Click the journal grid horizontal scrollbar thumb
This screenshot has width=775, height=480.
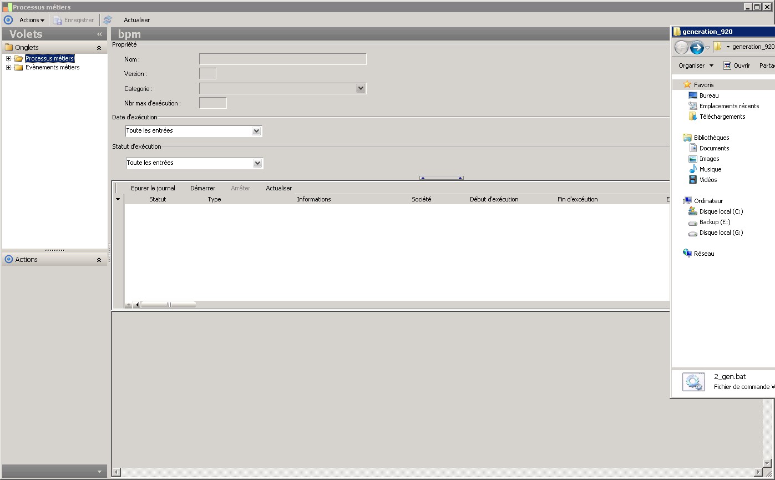pyautogui.click(x=168, y=305)
